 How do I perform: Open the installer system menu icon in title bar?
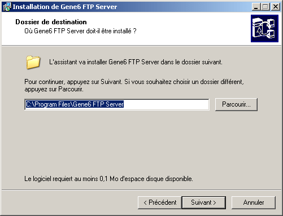pyautogui.click(x=7, y=7)
